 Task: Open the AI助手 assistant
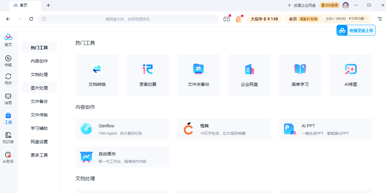coord(8,158)
